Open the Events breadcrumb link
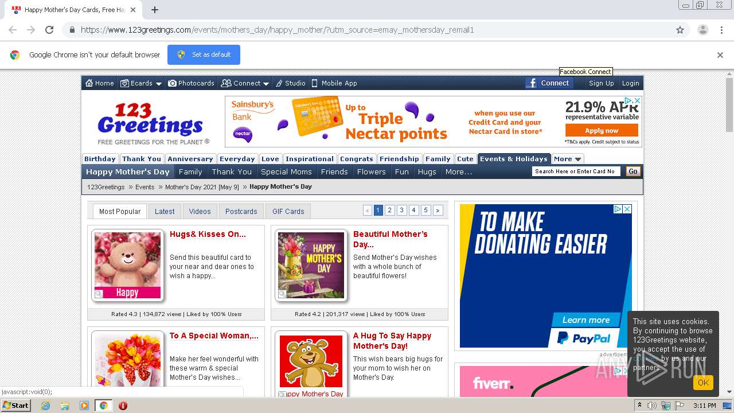The image size is (734, 413). point(145,187)
